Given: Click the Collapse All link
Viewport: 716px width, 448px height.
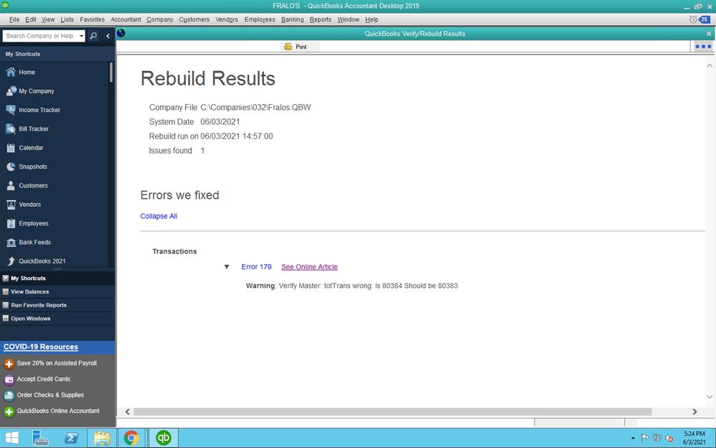Looking at the screenshot, I should pos(159,216).
